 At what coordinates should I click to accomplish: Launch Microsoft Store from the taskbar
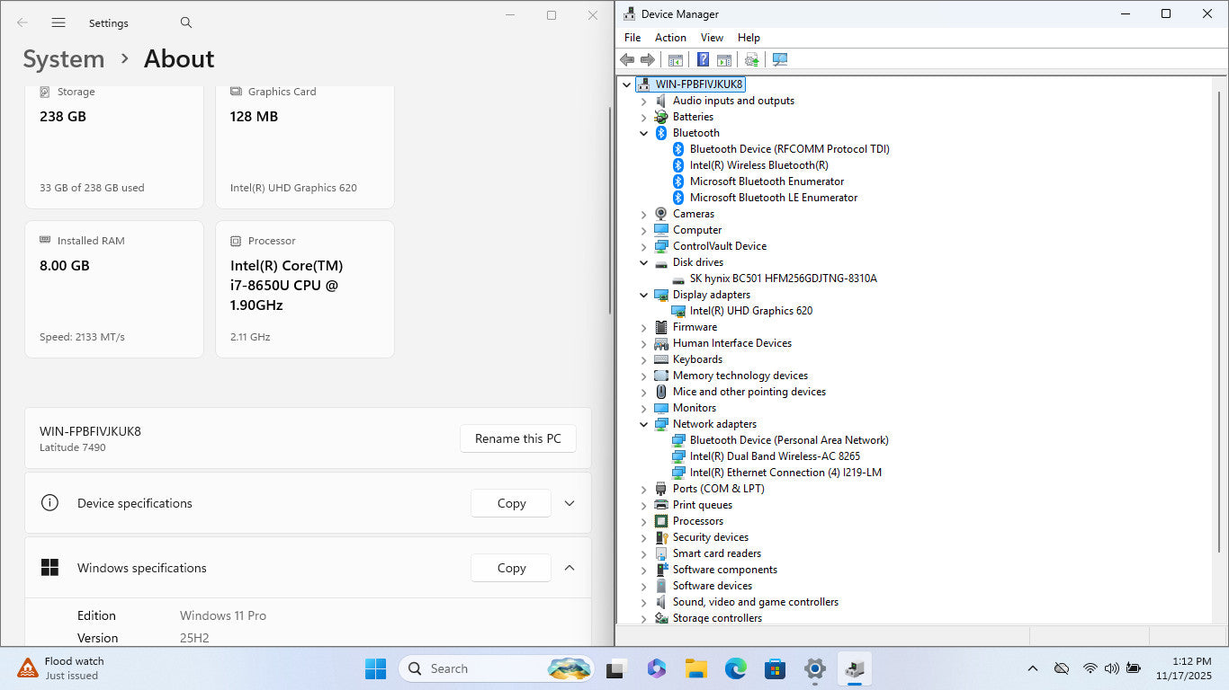775,668
